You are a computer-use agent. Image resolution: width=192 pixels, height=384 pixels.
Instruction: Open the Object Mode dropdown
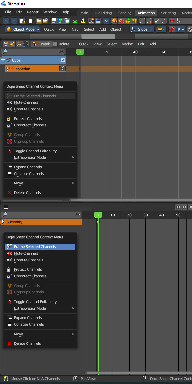[x=22, y=29]
